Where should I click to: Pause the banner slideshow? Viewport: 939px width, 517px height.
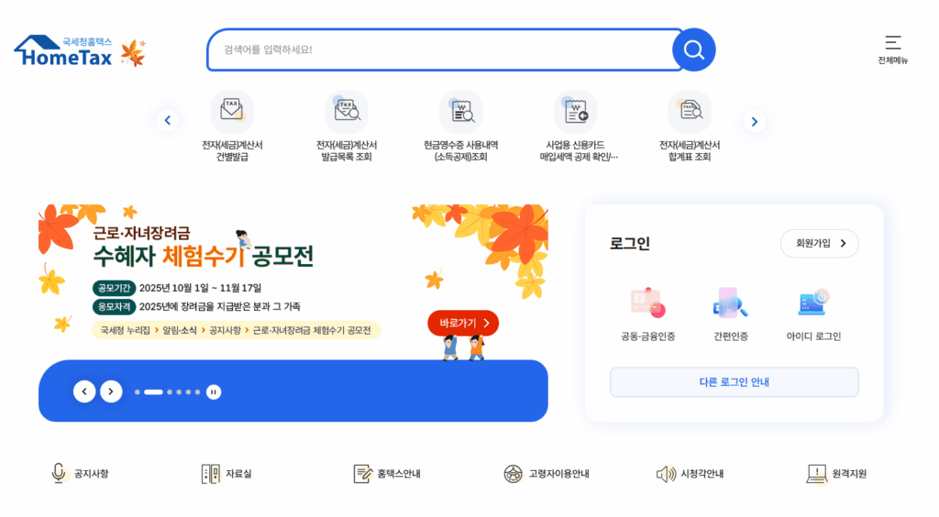pos(213,391)
